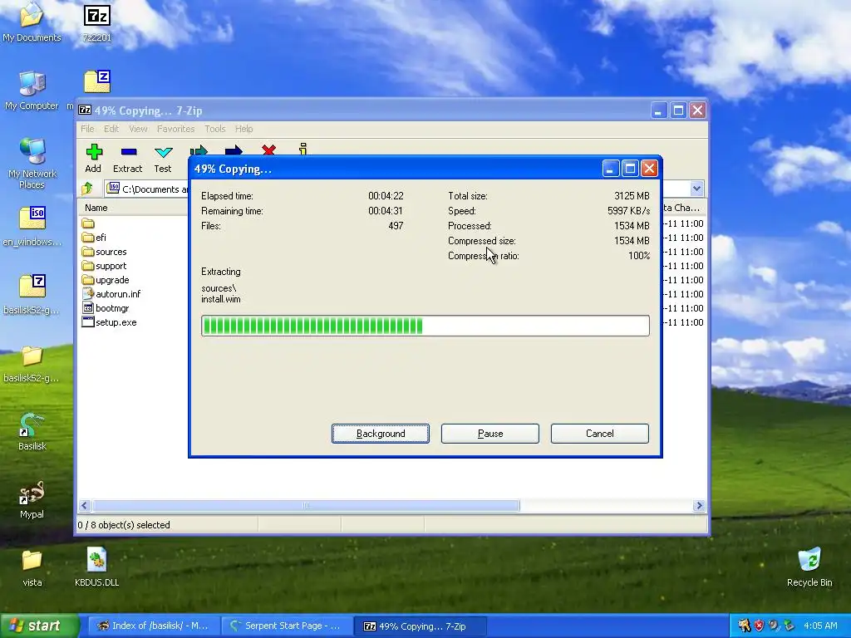Cancel the copying operation
Screen dimensions: 851x638
pos(600,434)
